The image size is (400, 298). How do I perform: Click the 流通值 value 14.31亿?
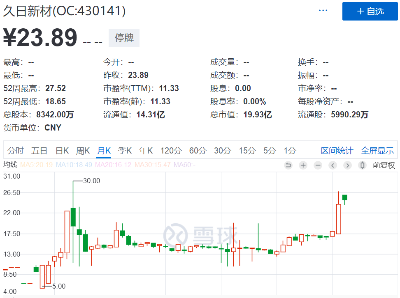(151, 115)
